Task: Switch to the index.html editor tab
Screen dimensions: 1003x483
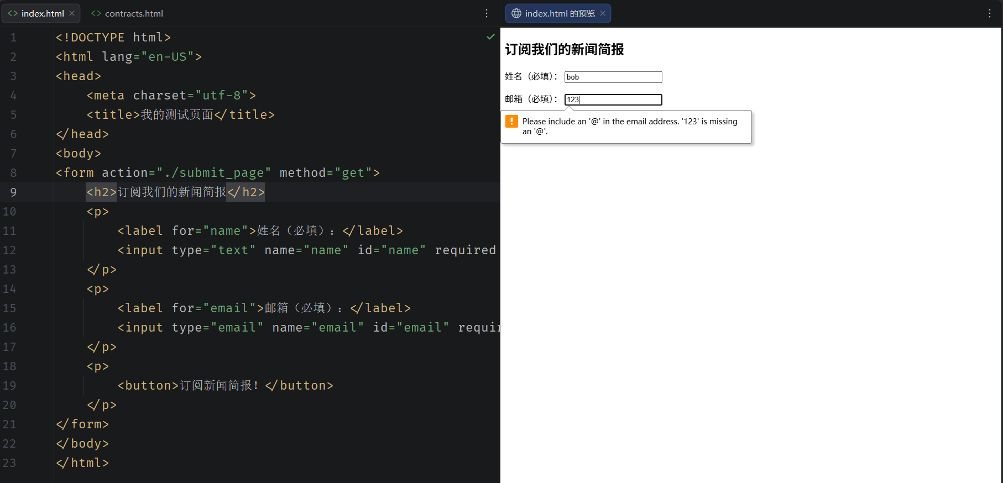Action: [x=41, y=13]
